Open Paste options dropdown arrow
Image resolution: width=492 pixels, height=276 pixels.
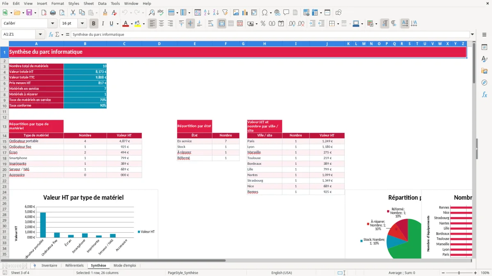click(96, 13)
